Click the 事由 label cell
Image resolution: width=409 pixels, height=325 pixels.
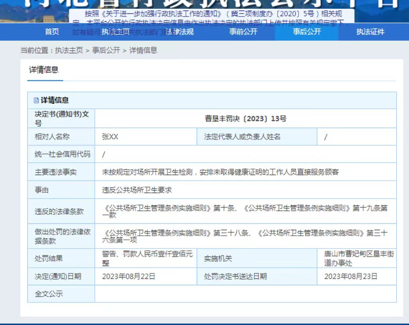[61, 190]
